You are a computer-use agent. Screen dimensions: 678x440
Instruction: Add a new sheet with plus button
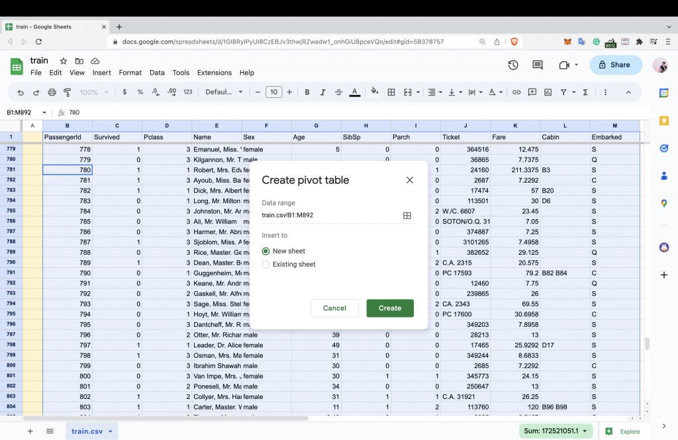[30, 431]
